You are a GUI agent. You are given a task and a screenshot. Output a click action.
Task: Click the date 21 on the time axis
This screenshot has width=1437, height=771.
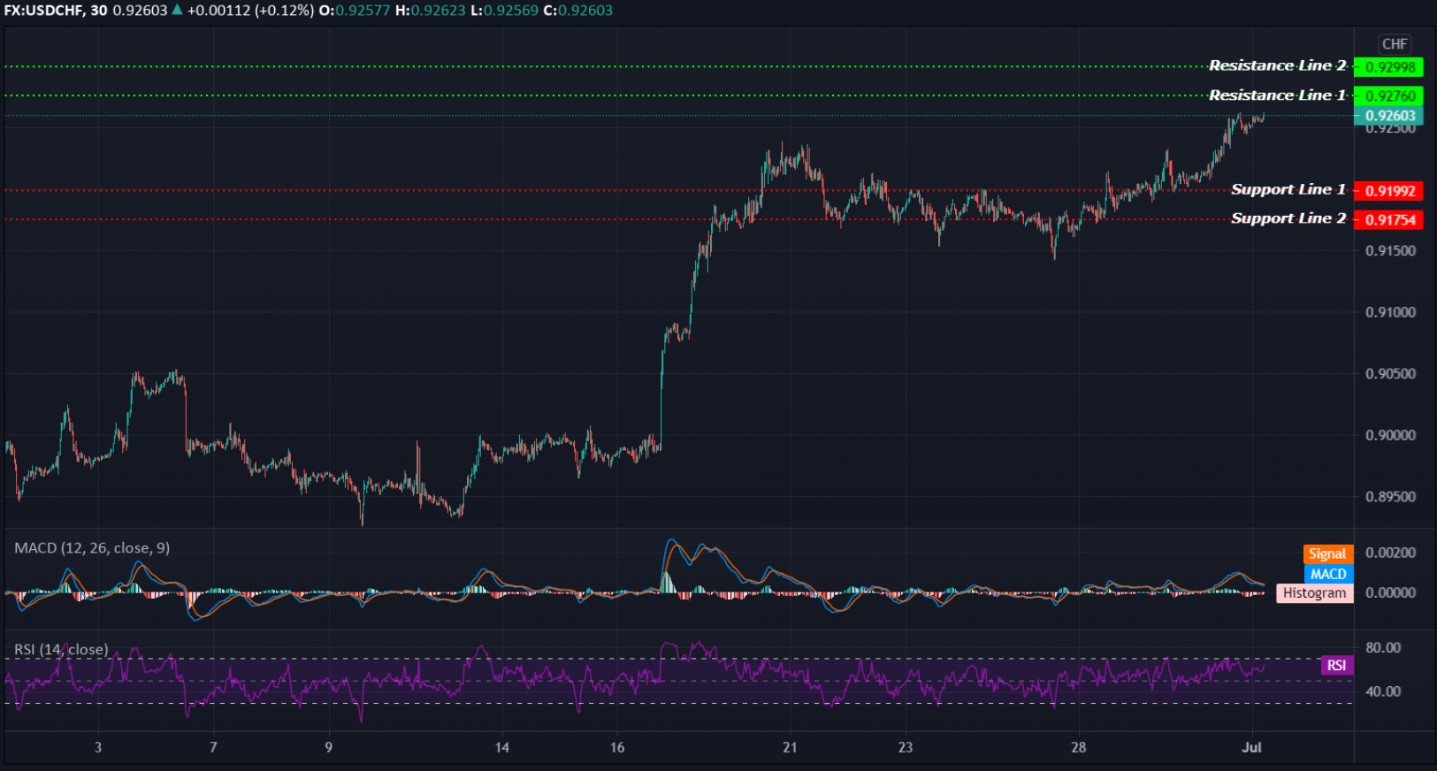click(790, 748)
